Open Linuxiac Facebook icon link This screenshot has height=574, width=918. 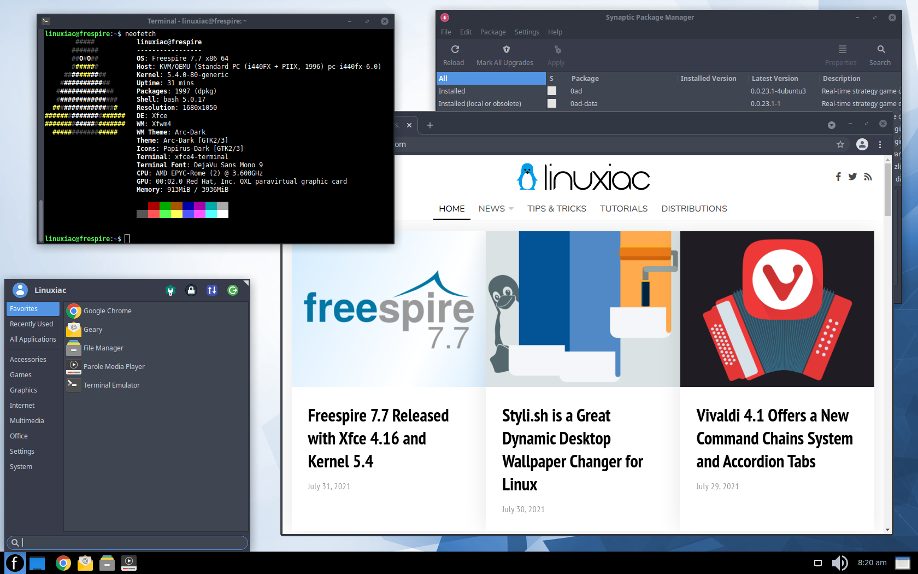coord(838,177)
